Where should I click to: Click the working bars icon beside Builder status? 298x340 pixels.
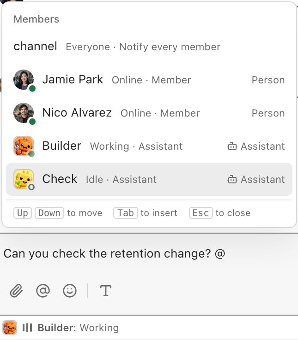27,328
